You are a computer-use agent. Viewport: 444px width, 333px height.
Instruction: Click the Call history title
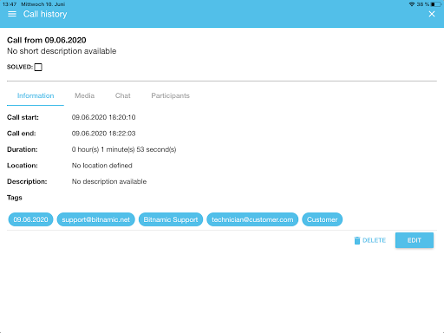point(45,14)
